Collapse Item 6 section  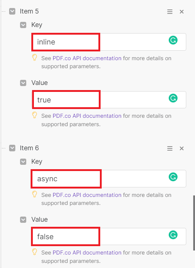click(x=12, y=148)
